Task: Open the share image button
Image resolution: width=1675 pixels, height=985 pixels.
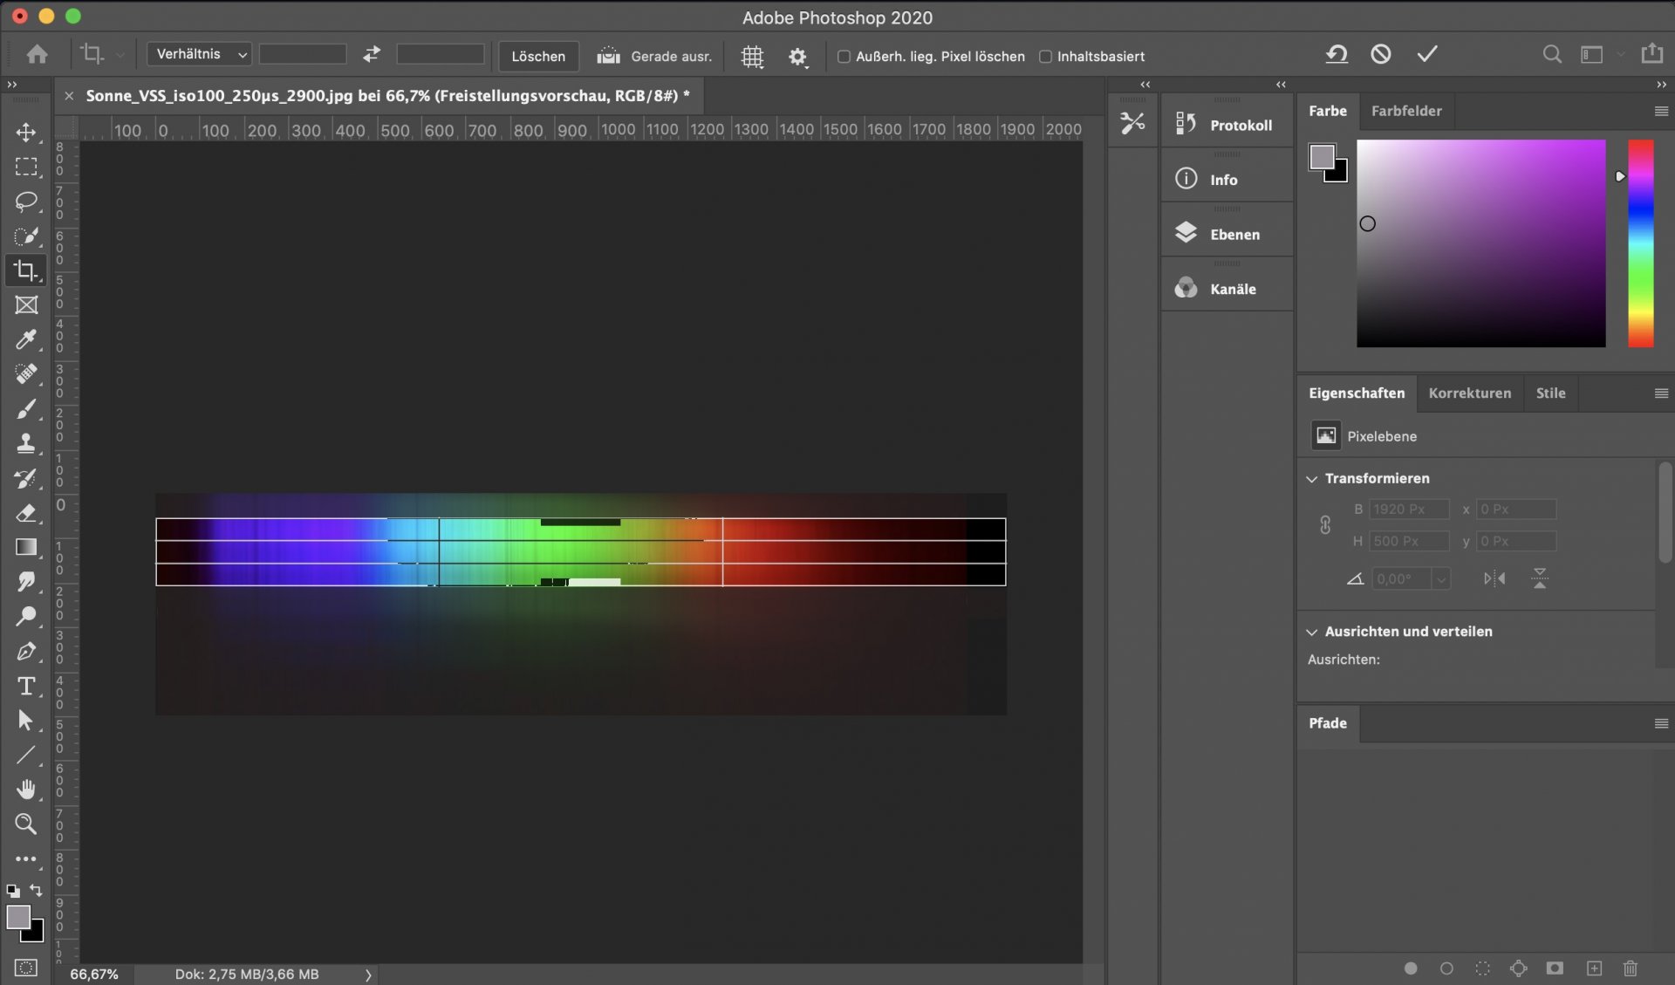Action: [x=1651, y=53]
